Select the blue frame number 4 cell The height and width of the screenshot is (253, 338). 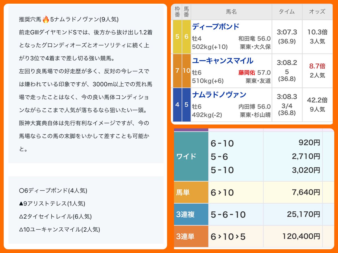(177, 105)
